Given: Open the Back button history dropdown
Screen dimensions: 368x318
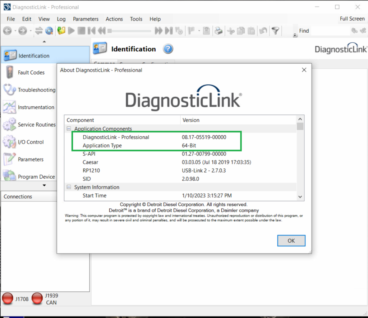Looking at the screenshot, I should tap(15, 31).
